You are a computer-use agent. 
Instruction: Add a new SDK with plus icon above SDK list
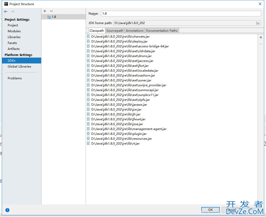point(45,11)
